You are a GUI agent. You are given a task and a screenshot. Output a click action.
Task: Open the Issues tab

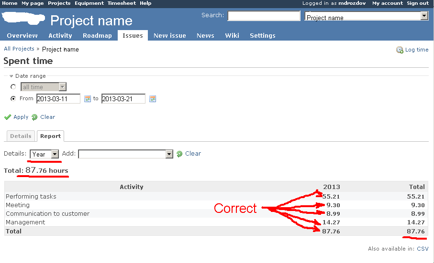[x=133, y=36]
